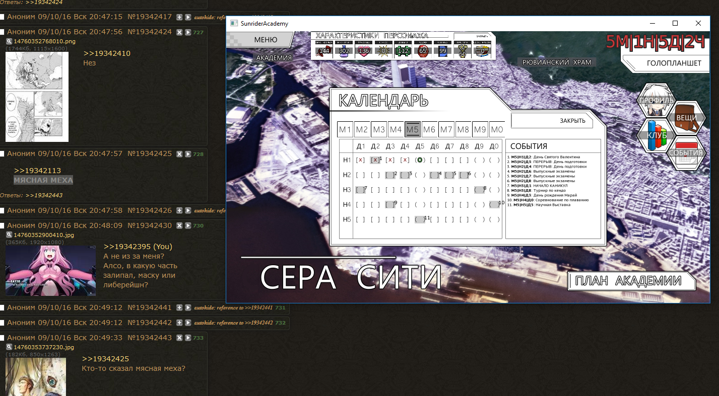The width and height of the screenshot is (719, 396).
Task: Tick the checkbox for post №19342442
Action: [3, 323]
